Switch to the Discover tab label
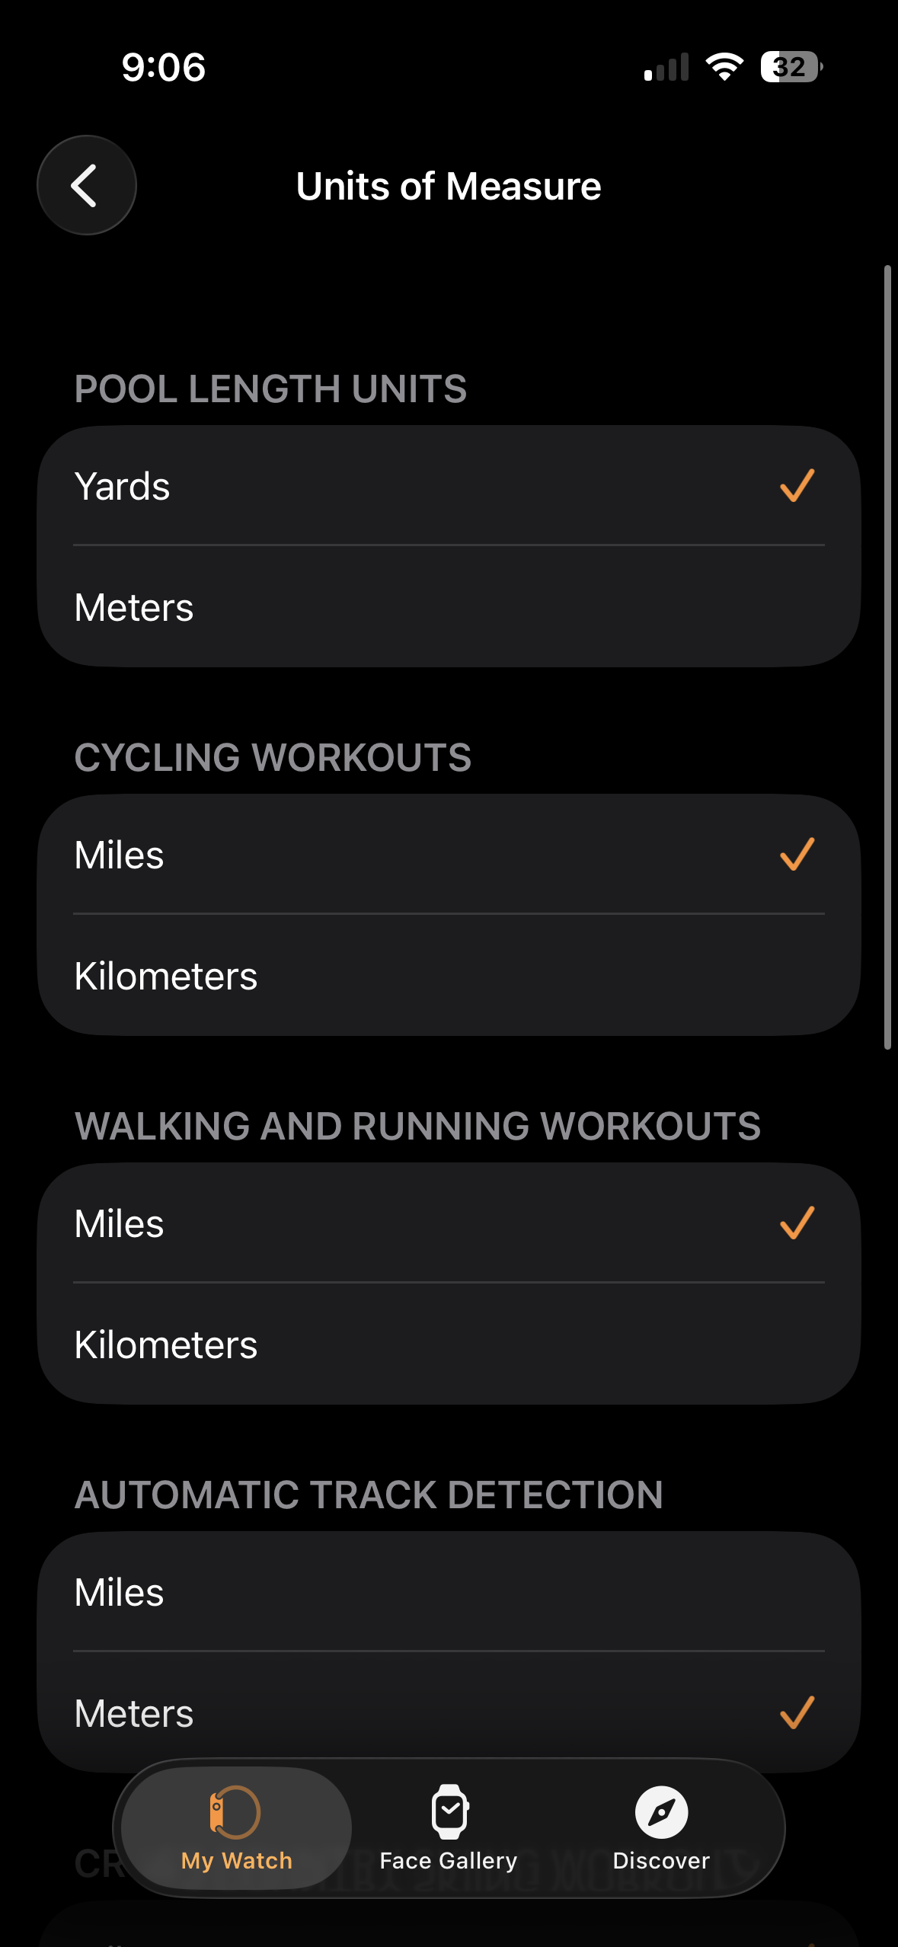Viewport: 898px width, 1947px height. 661,1860
